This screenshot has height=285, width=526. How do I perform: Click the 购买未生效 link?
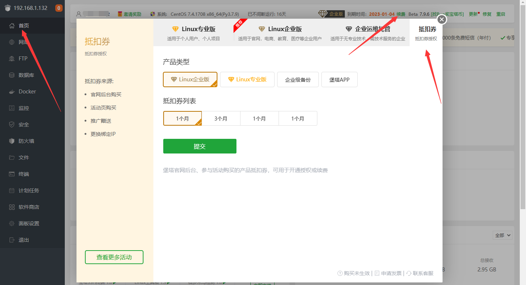click(357, 273)
